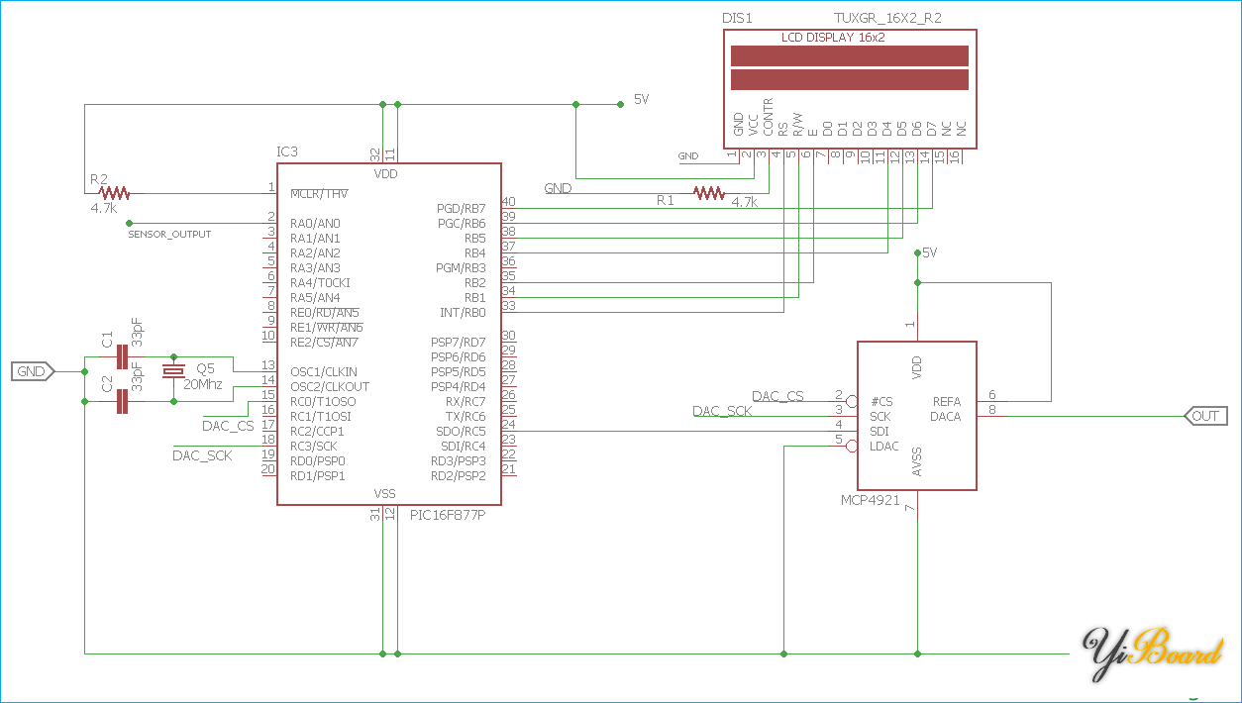Click the OUT port tag on the right
This screenshot has height=703, width=1242.
1205,416
